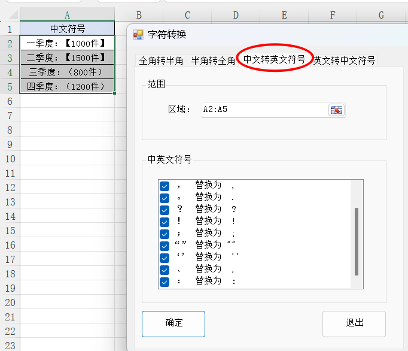Click the 退出 button
Image resolution: width=408 pixels, height=351 pixels.
point(354,324)
